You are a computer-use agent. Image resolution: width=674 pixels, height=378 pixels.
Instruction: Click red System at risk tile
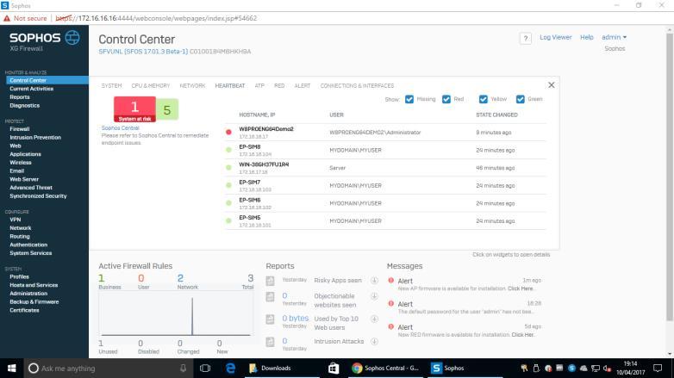[x=134, y=109]
